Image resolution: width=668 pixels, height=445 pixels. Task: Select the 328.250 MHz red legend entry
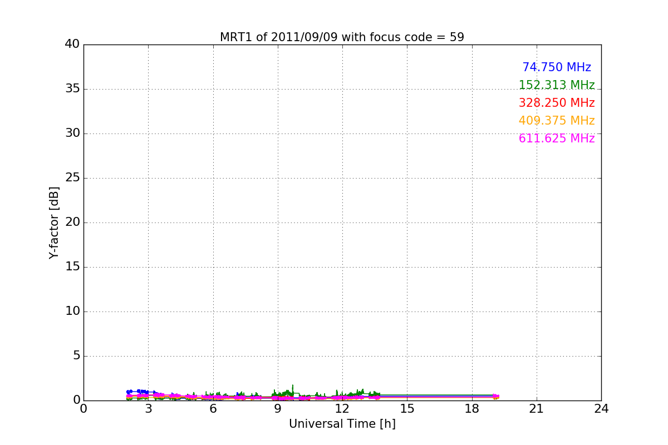(557, 103)
